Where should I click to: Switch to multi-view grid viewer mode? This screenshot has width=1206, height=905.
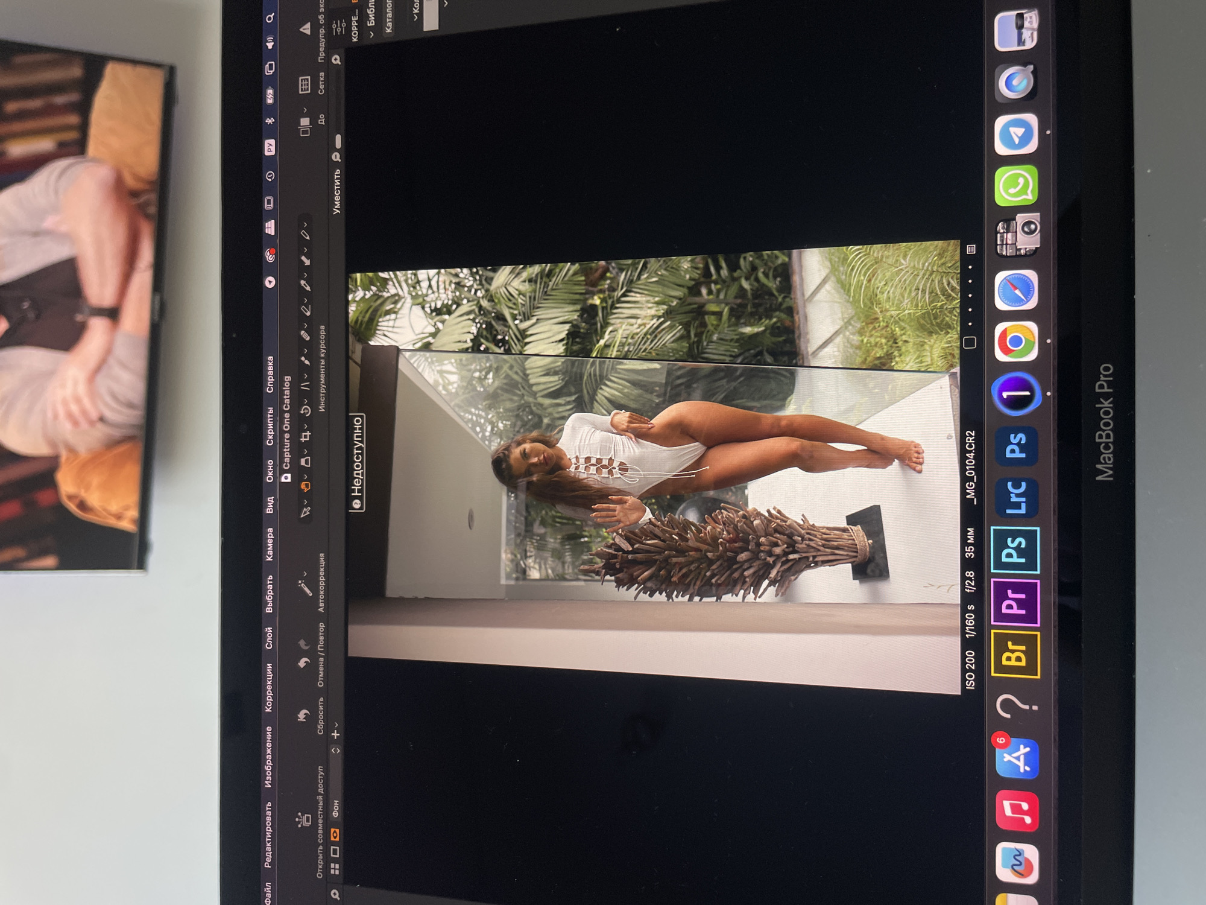point(335,869)
